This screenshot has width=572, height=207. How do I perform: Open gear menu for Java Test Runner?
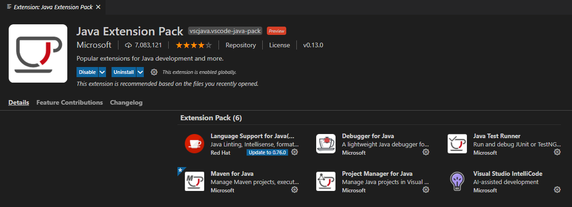[557, 152]
